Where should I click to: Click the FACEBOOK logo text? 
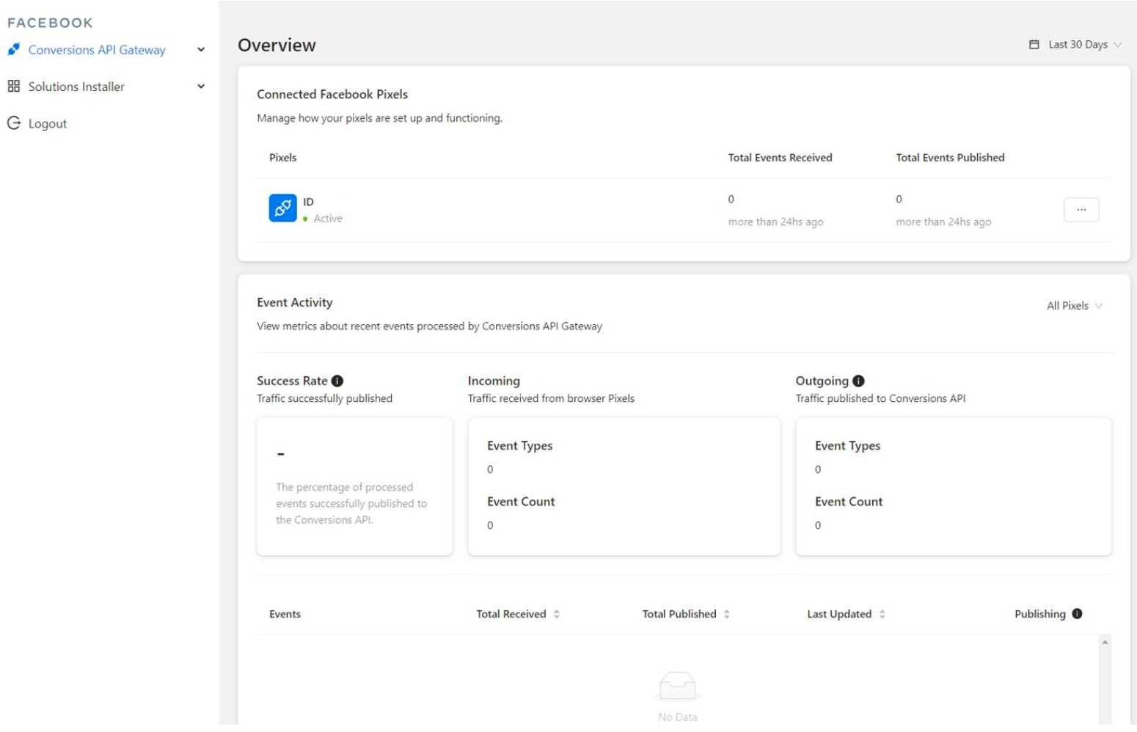point(50,23)
